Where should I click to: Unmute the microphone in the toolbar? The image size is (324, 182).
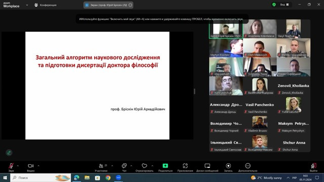pyautogui.click(x=11, y=166)
